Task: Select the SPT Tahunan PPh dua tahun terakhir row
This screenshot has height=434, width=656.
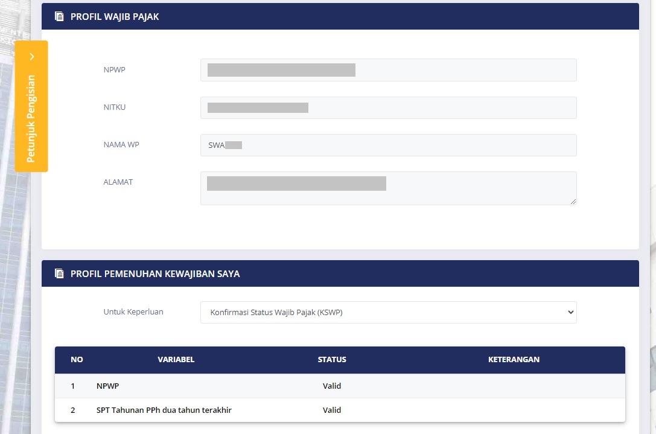Action: coord(164,410)
